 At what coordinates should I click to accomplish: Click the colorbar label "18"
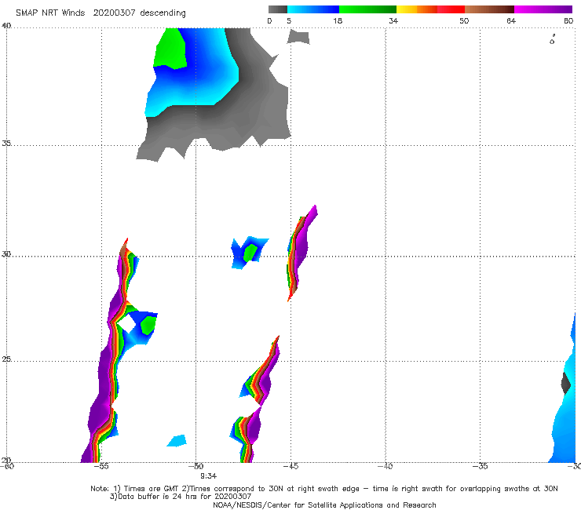click(x=338, y=20)
